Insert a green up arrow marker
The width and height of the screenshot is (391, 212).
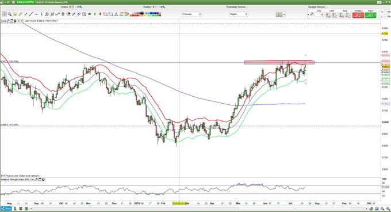tap(95, 14)
